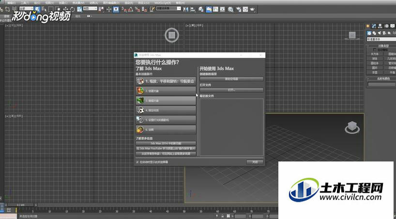Image resolution: width=396 pixels, height=219 pixels.
Task: Open the standard primitives dropdown
Action: coord(381,39)
